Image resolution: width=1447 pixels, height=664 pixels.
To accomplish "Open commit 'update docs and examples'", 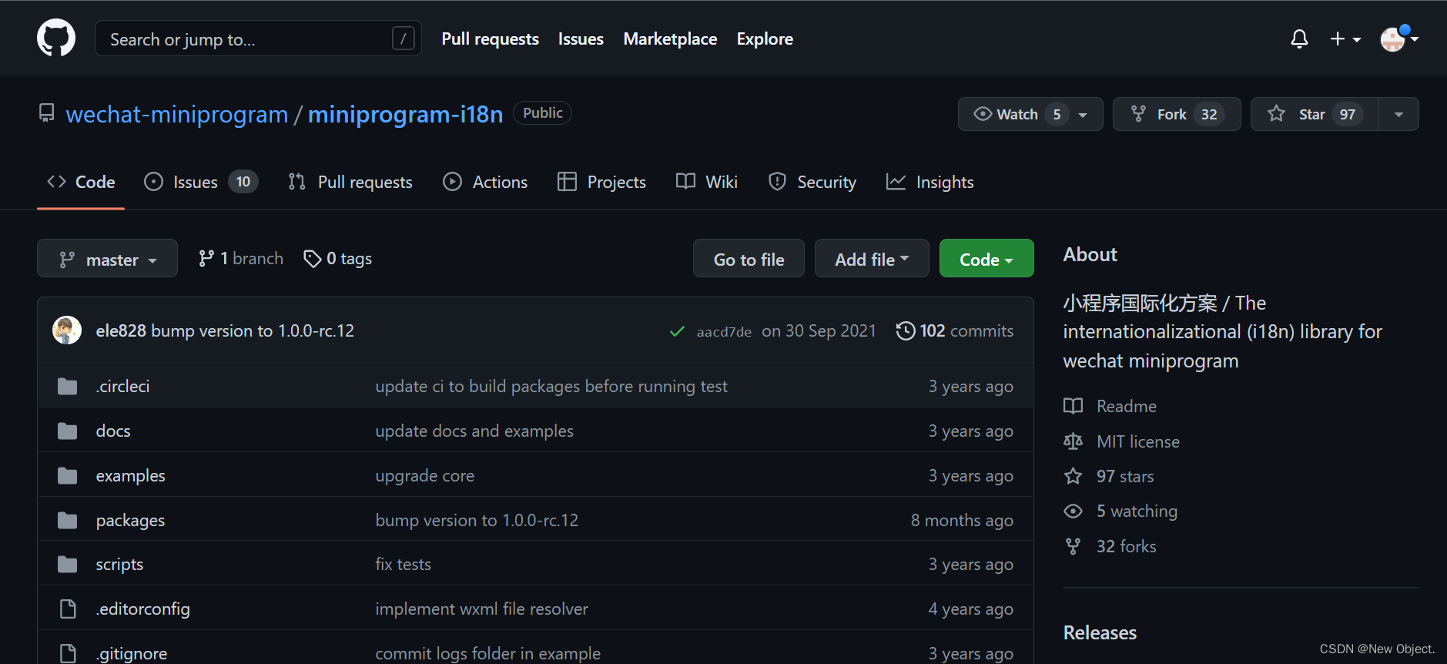I will [x=474, y=431].
